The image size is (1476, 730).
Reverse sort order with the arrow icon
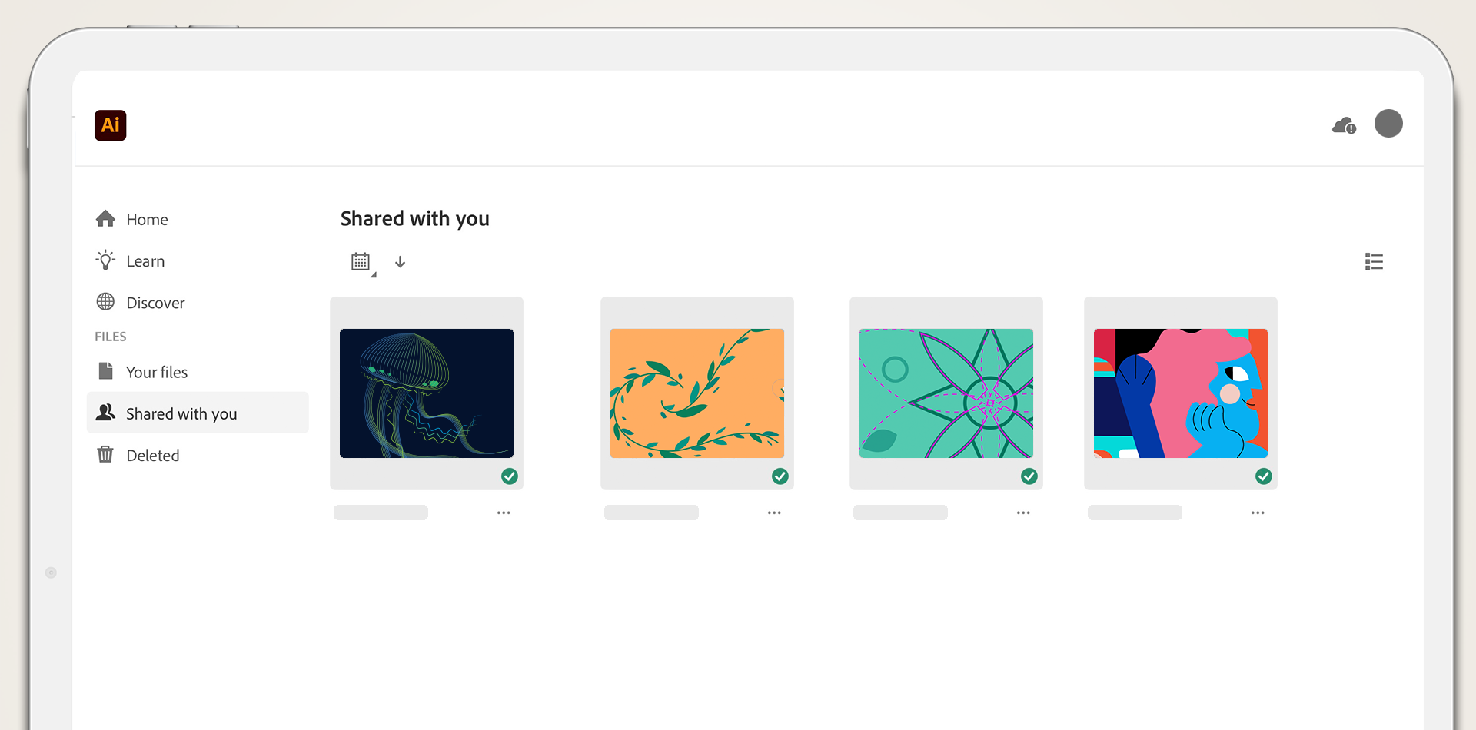point(400,262)
